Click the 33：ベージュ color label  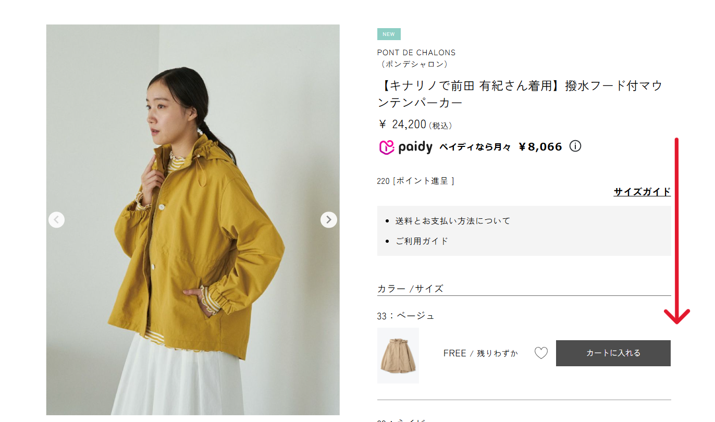405,316
